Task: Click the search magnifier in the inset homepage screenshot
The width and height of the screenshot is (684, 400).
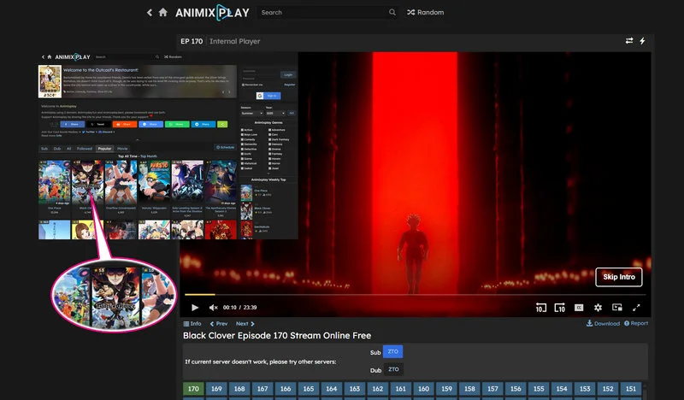Action: [157, 56]
